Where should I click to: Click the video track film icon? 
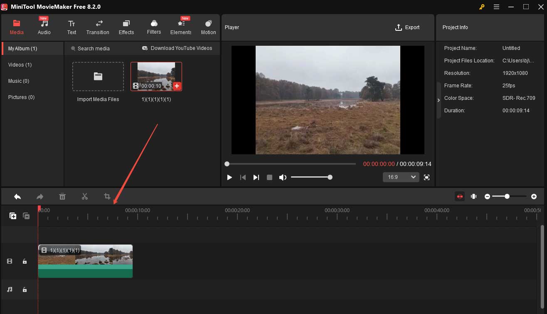tap(10, 261)
